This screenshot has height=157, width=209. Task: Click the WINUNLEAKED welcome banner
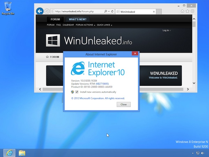(x=161, y=76)
